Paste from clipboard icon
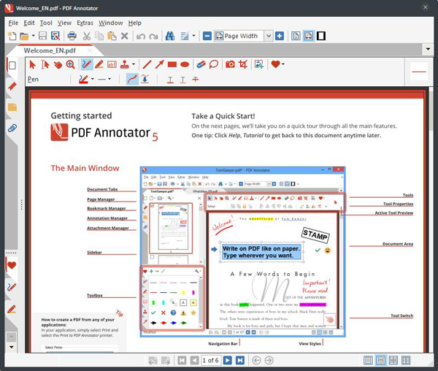This screenshot has height=371, width=438. 112,36
